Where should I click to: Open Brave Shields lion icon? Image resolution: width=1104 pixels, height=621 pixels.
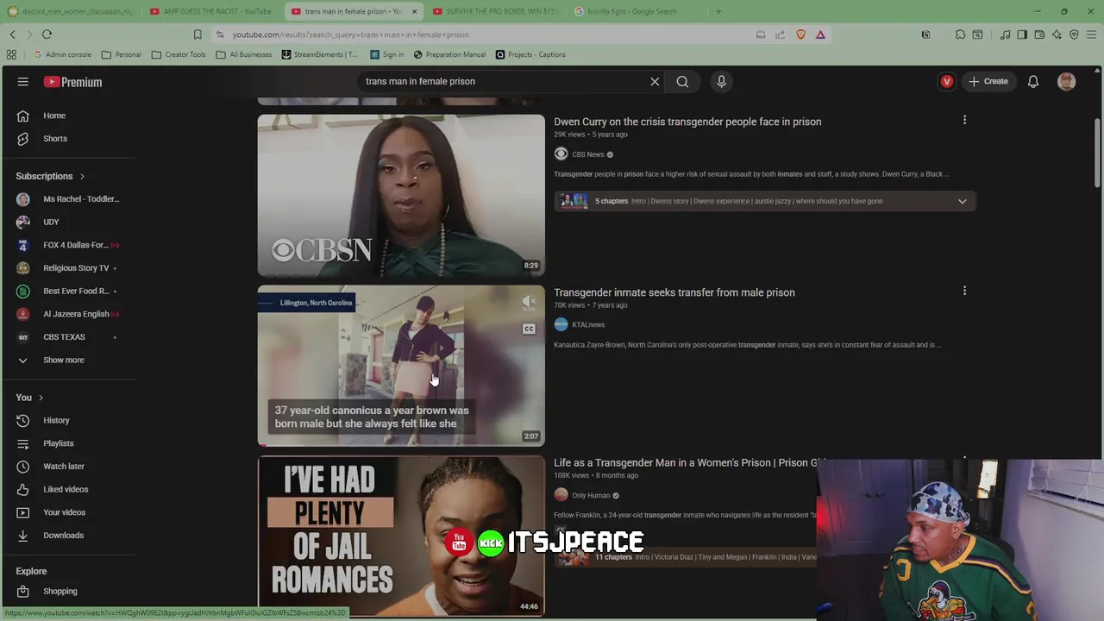click(800, 34)
